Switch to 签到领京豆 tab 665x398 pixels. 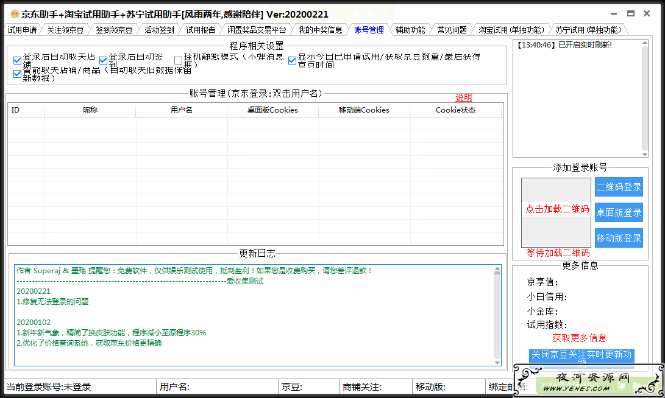click(x=114, y=30)
